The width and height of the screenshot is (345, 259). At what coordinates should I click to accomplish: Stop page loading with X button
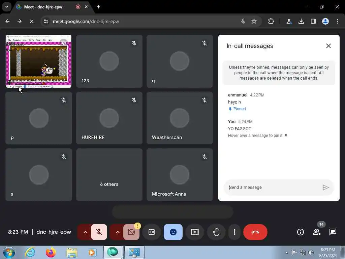(x=31, y=21)
